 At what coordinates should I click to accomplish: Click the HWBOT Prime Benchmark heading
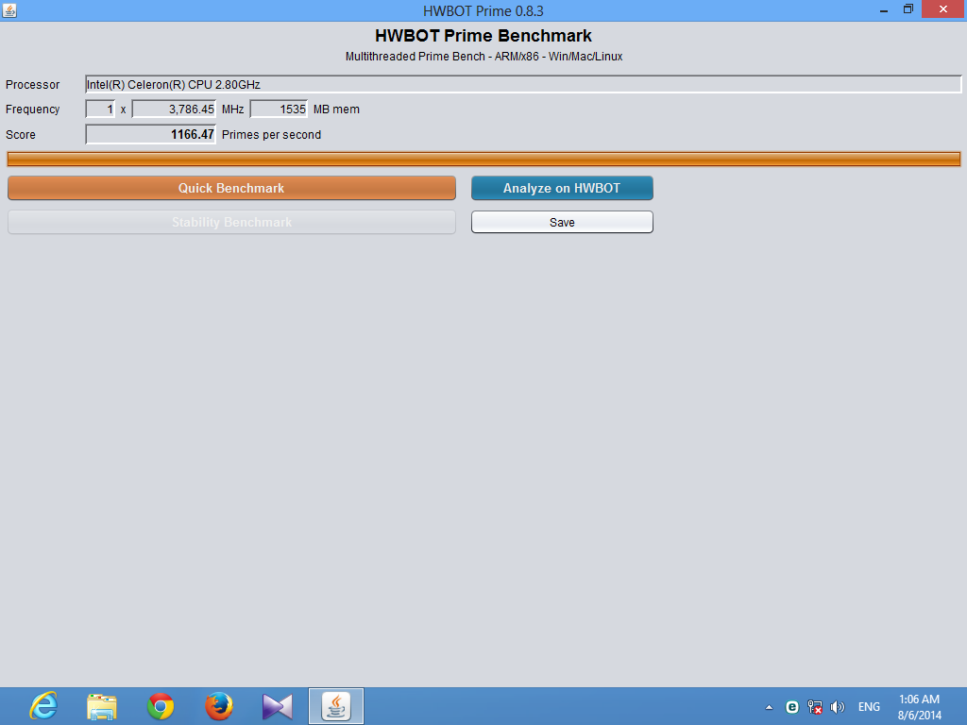click(x=483, y=36)
